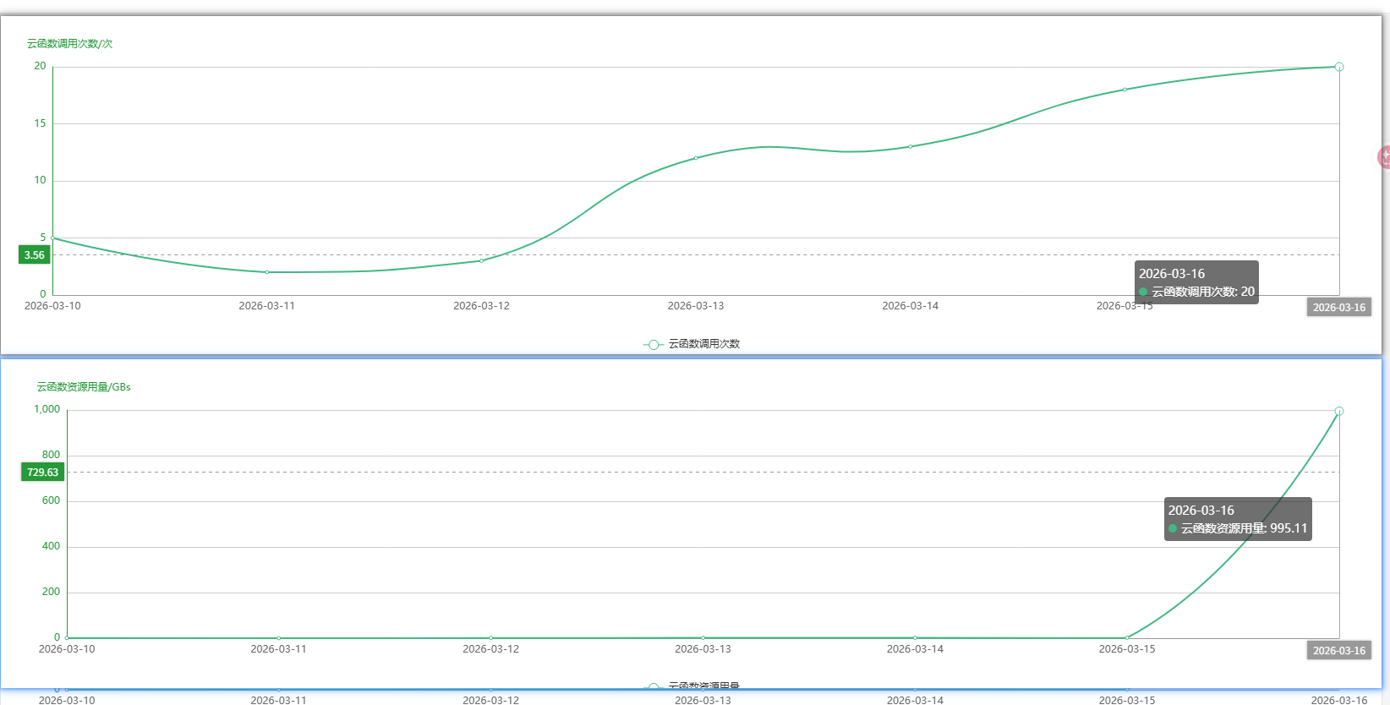
Task: Click the green dot in the 云函数资源用量: 995.11 tooltip
Action: (1173, 529)
